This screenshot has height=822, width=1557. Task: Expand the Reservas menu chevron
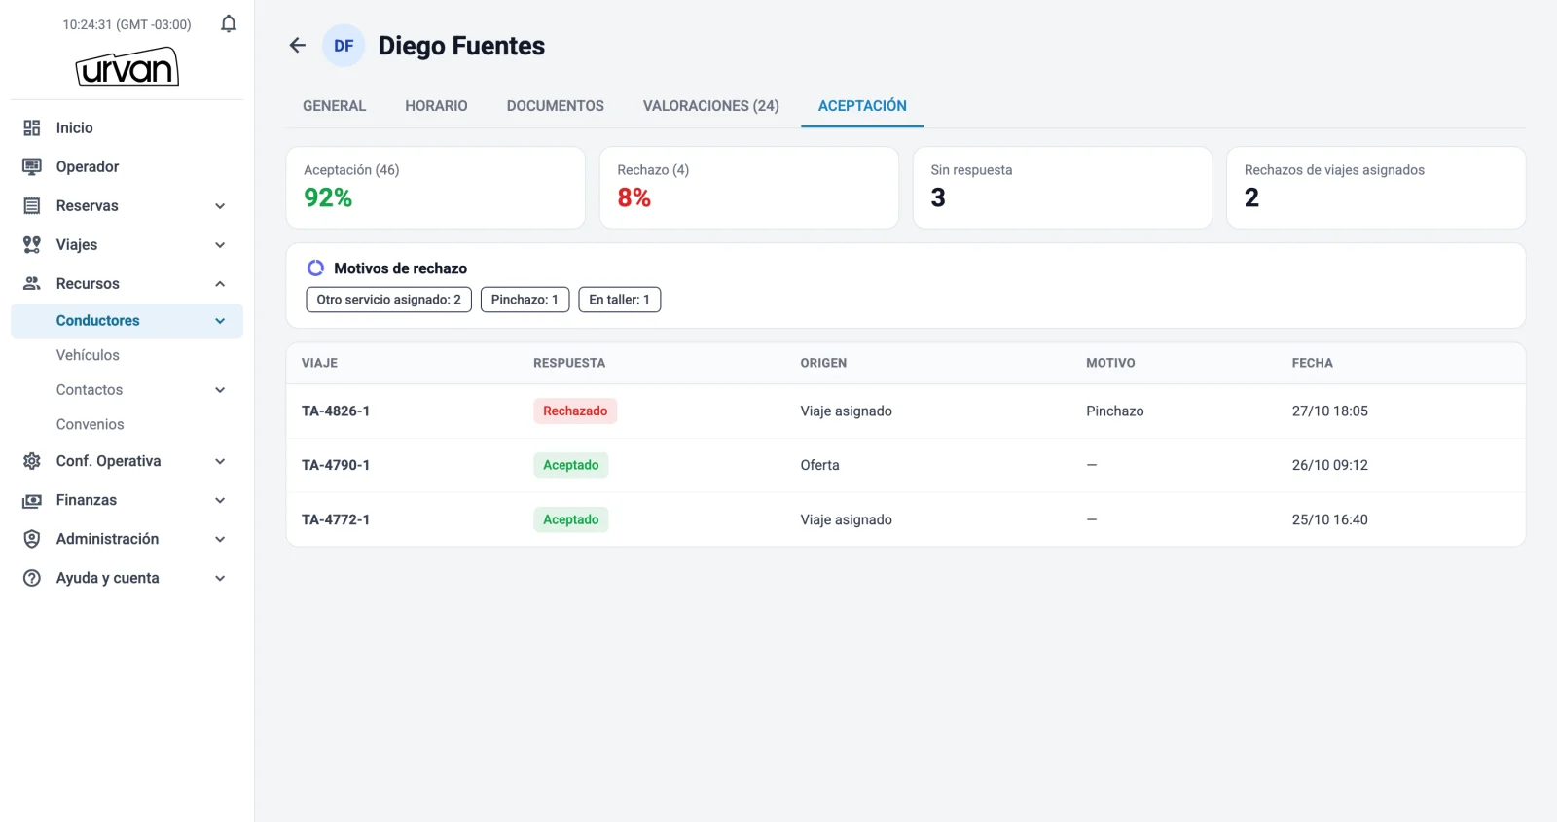click(x=220, y=206)
